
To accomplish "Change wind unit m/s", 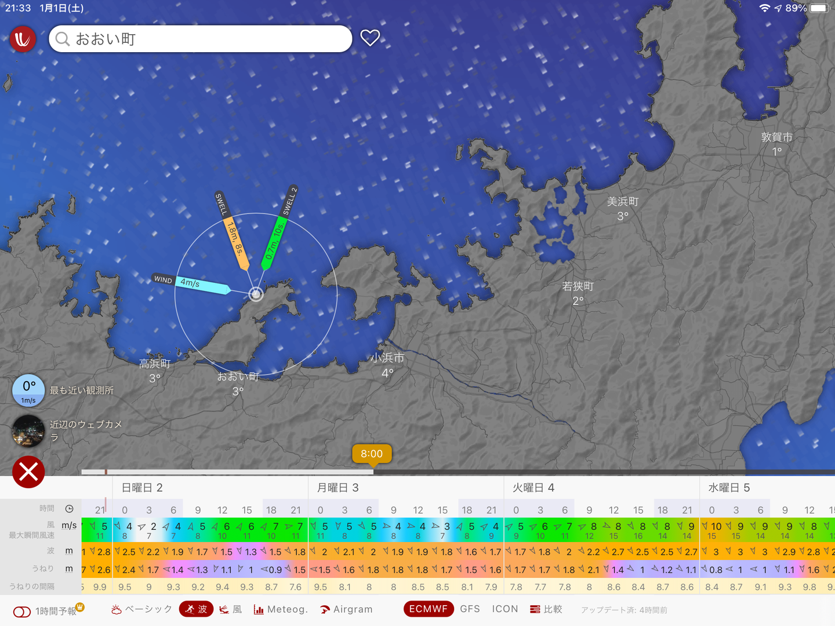I will 69,526.
